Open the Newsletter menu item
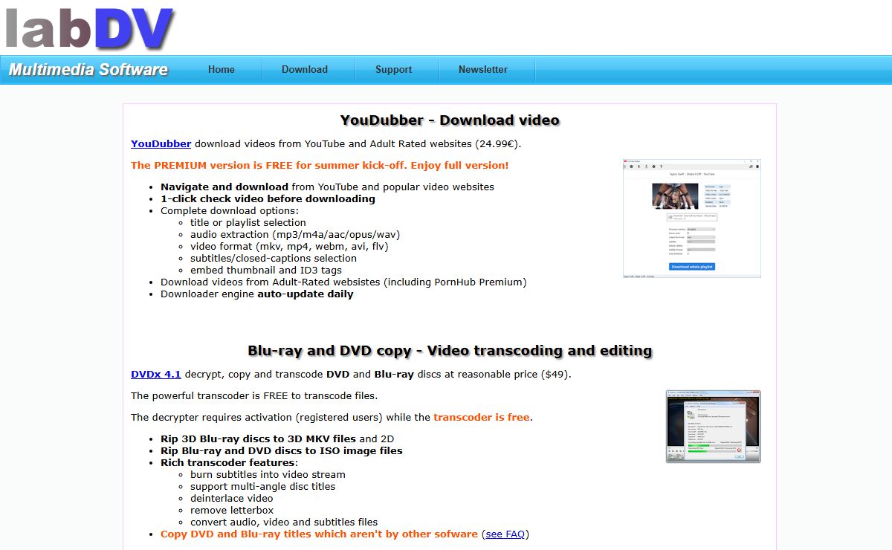Image resolution: width=892 pixels, height=550 pixels. (483, 69)
